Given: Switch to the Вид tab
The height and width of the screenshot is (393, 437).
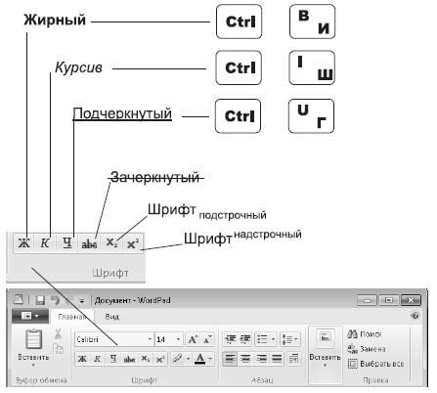Looking at the screenshot, I should click(111, 317).
